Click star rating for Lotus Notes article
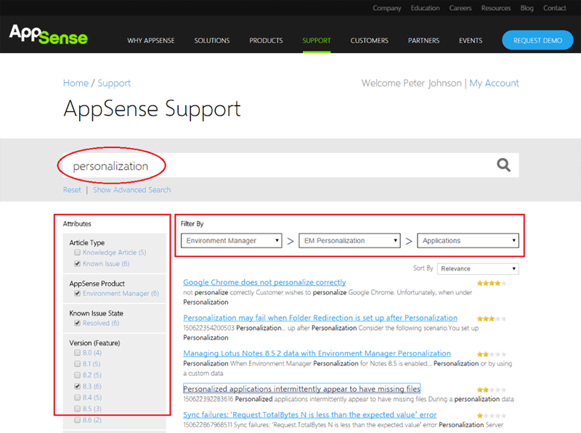This screenshot has width=581, height=433. [492, 354]
